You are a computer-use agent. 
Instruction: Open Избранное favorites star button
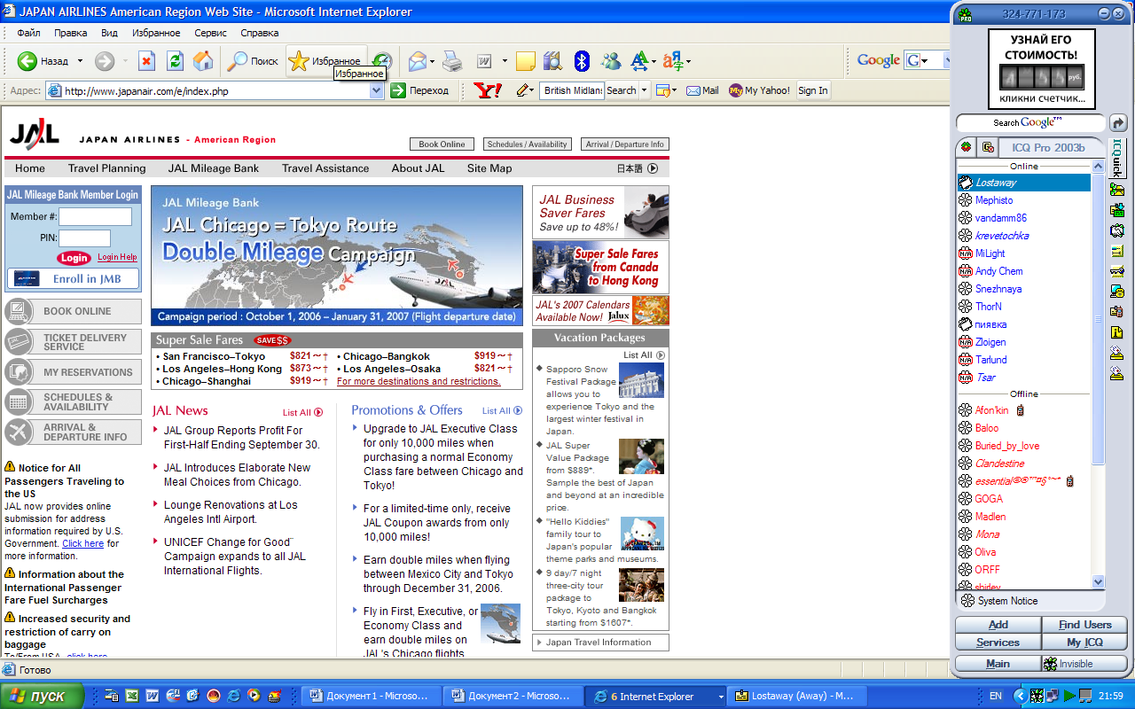pos(325,61)
